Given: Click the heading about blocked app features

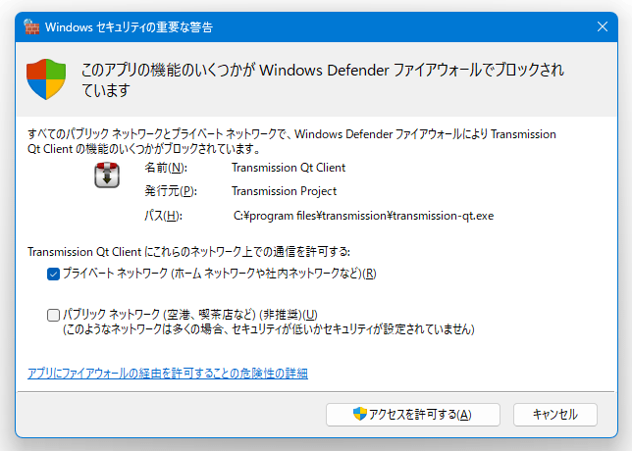Looking at the screenshot, I should click(323, 79).
